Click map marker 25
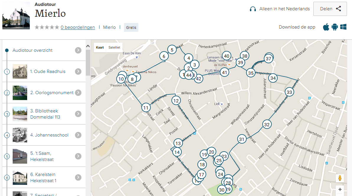Viewport: 352px width, 196px height. (x=219, y=160)
